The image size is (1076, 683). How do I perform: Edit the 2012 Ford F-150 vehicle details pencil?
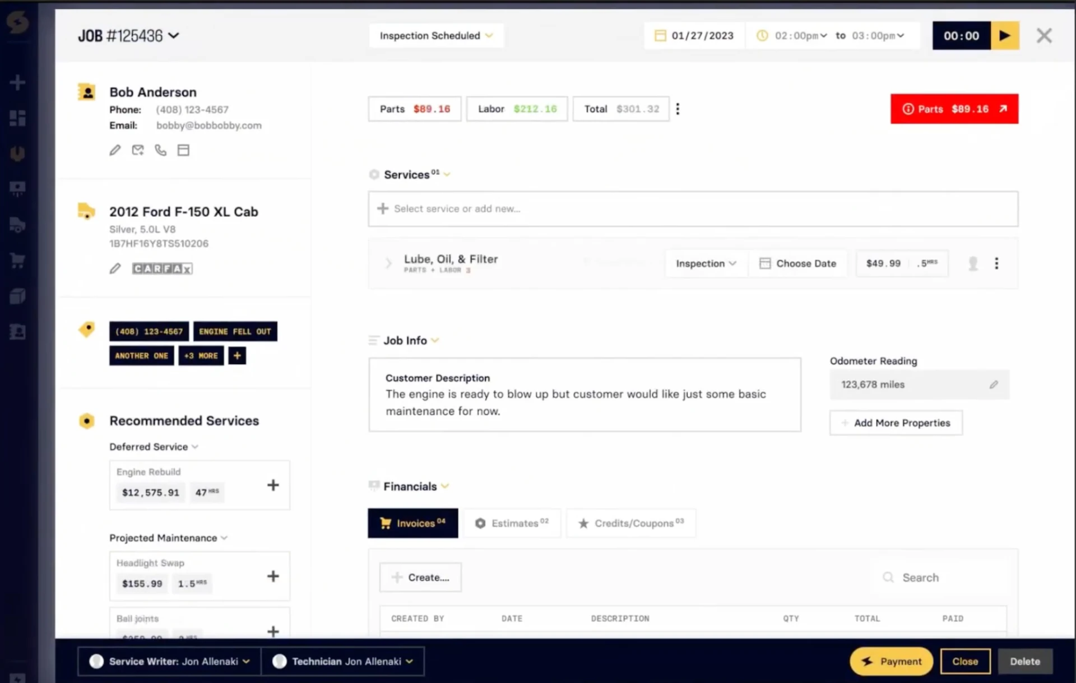pyautogui.click(x=115, y=269)
